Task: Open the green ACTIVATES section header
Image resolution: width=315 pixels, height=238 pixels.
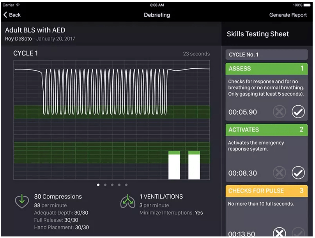Action: point(267,130)
